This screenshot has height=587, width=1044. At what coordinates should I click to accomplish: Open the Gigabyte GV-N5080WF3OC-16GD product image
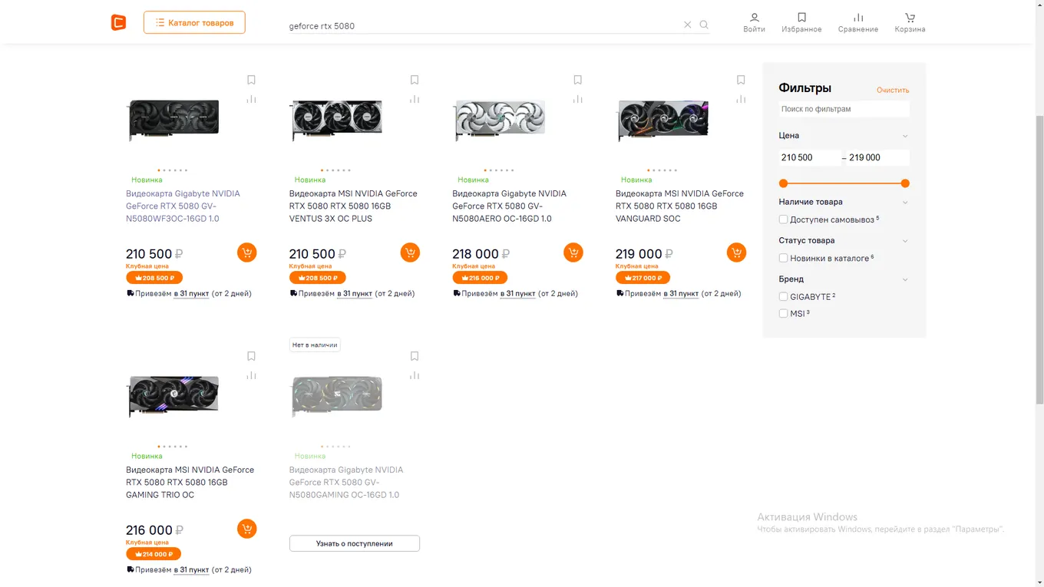tap(173, 119)
